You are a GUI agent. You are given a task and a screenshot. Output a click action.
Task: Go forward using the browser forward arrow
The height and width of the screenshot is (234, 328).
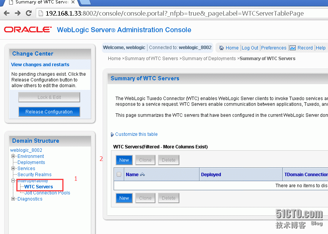click(x=17, y=13)
